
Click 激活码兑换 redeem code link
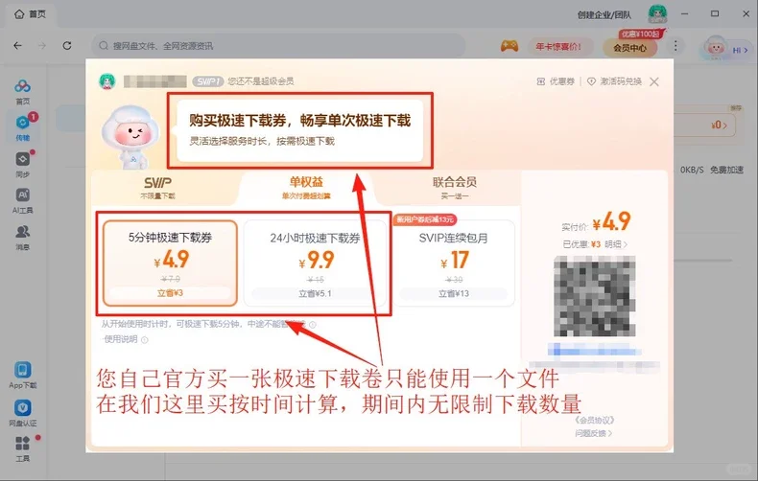[614, 81]
